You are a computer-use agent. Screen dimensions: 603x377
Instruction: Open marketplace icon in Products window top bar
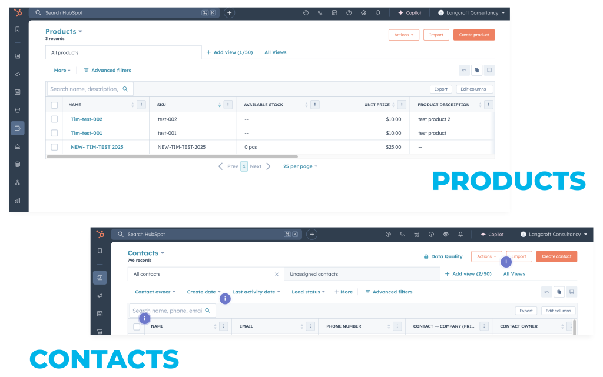(334, 13)
